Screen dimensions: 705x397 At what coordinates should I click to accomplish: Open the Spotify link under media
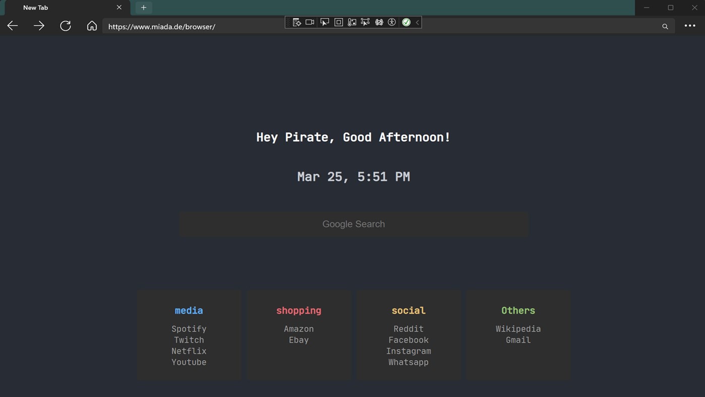(x=189, y=329)
